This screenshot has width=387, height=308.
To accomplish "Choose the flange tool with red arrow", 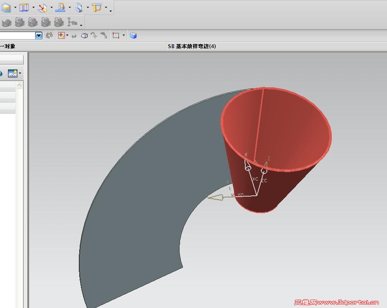I will (43, 8).
